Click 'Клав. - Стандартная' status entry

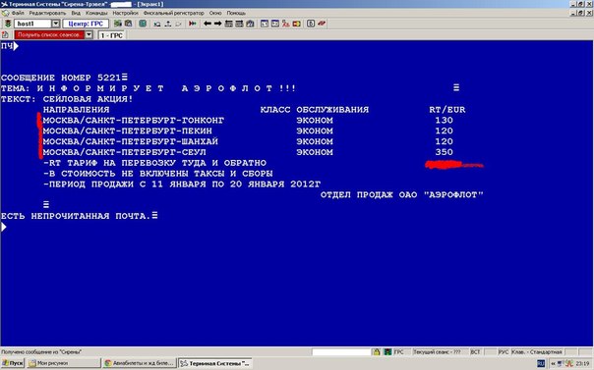(x=537, y=352)
